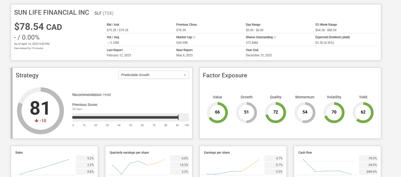
Task: Click the 52-Week Range value $64.38 - $88.54
Action: point(326,30)
